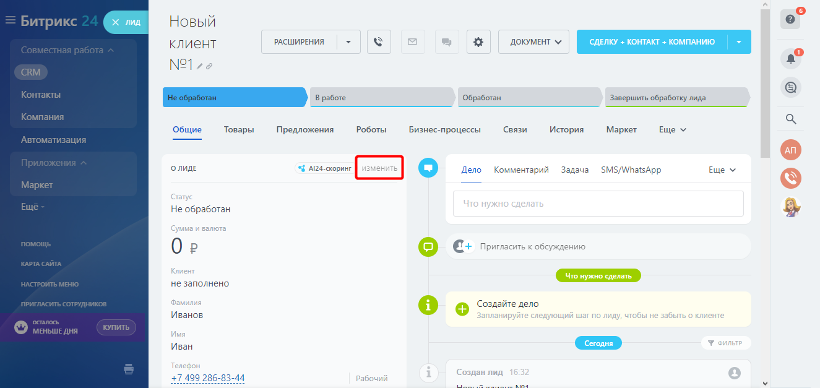This screenshot has width=820, height=388.
Task: Set lead stage to В работе
Action: pyautogui.click(x=381, y=98)
